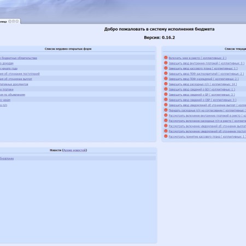Click red icon next to 'Завершить ввод сведений о СБР'
The height and width of the screenshot is (246, 246).
coord(166,99)
